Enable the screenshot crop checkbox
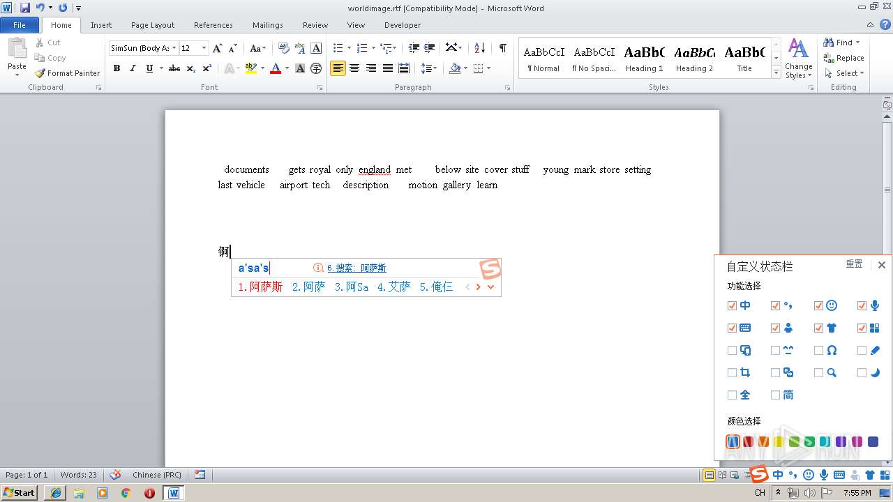Screen dimensions: 893x502 [732, 373]
